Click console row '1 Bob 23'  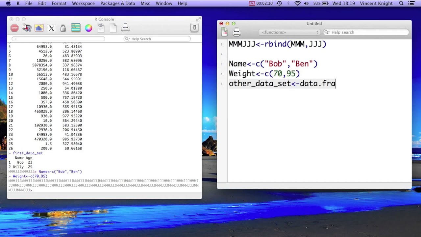(20, 162)
